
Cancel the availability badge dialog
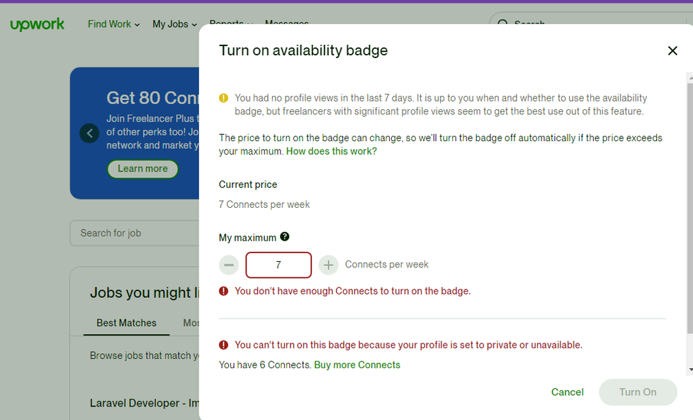click(567, 392)
